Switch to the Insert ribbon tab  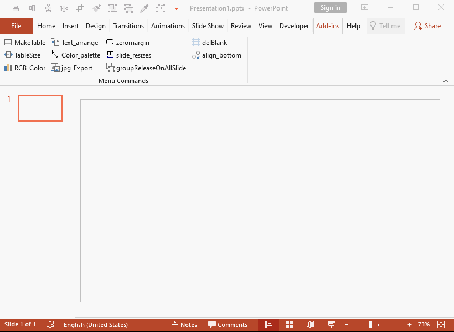(70, 26)
